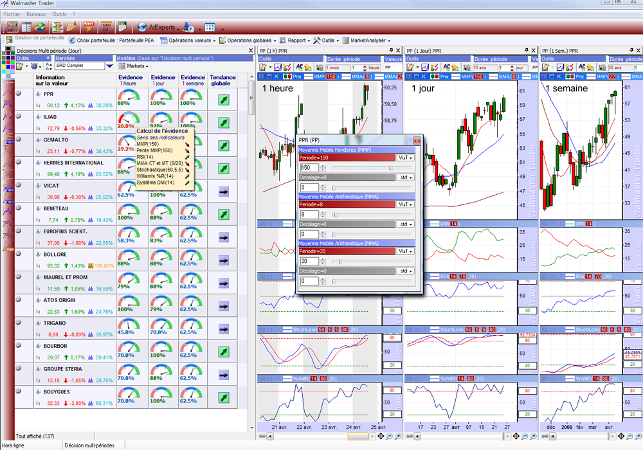643x450 pixels.
Task: Expand the Operations globales dropdown
Action: point(275,40)
